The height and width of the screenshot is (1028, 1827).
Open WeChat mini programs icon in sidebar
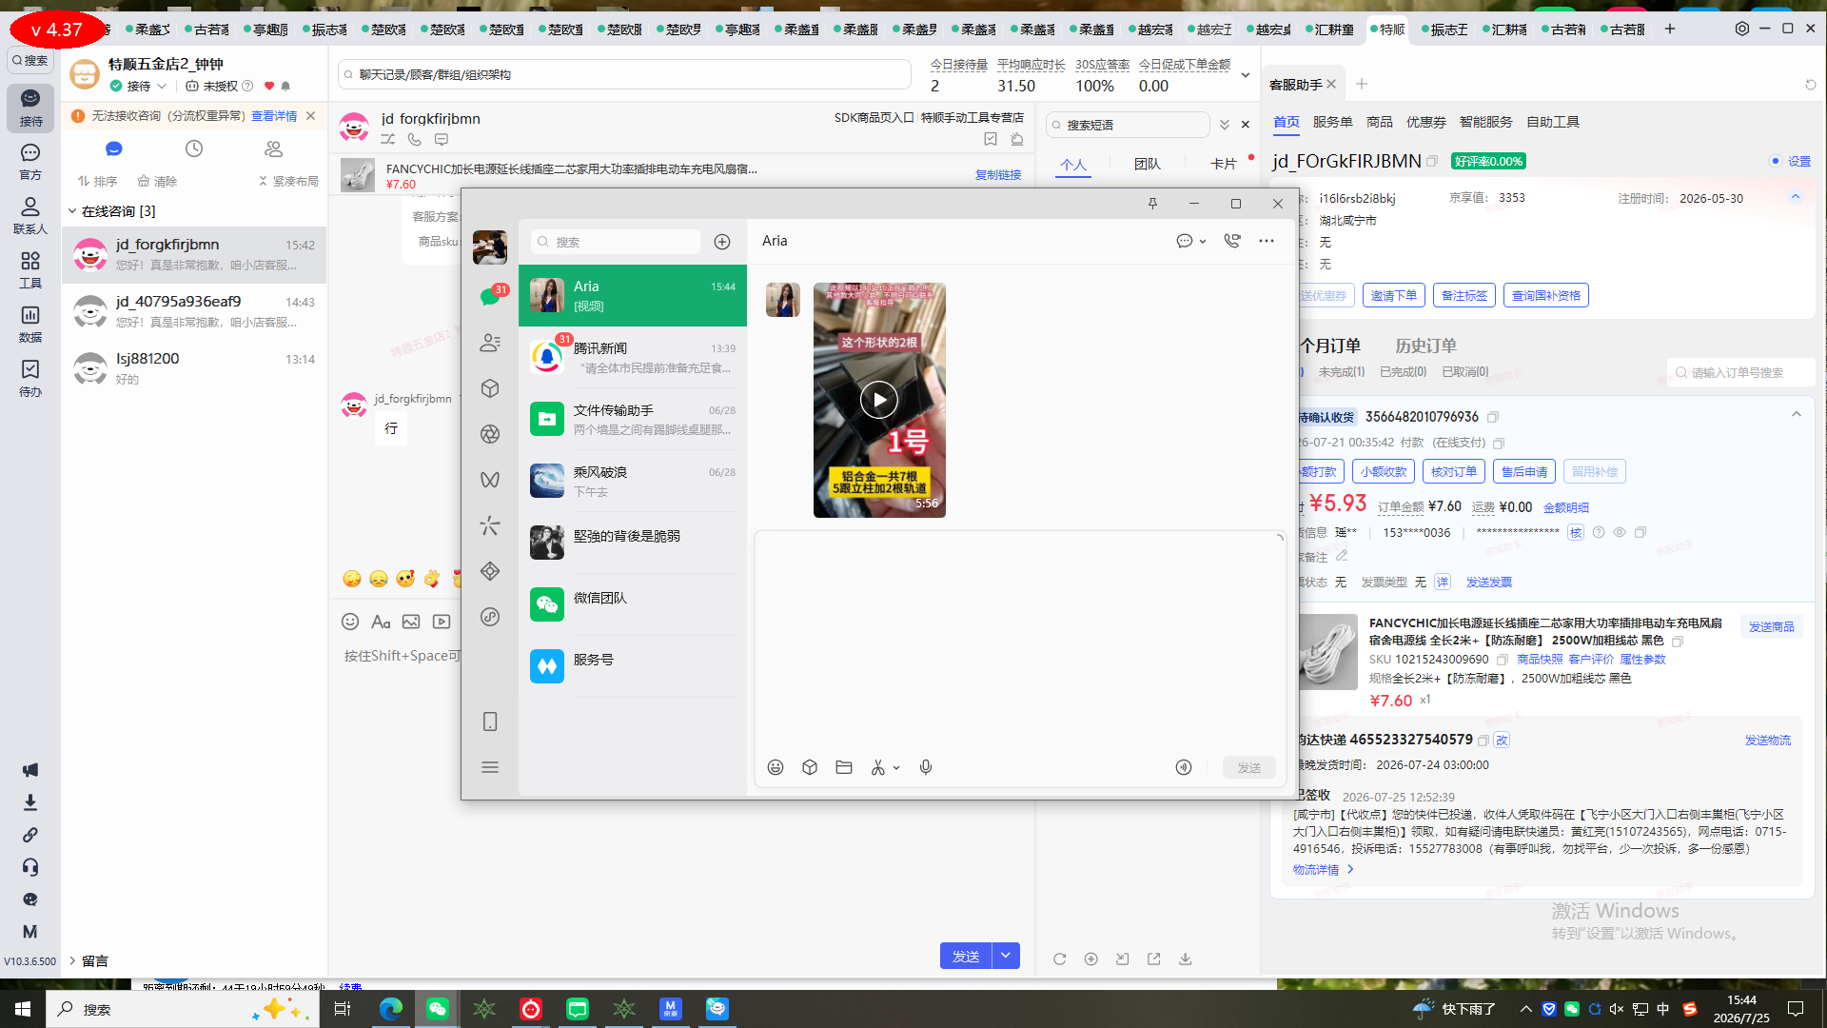[x=490, y=617]
